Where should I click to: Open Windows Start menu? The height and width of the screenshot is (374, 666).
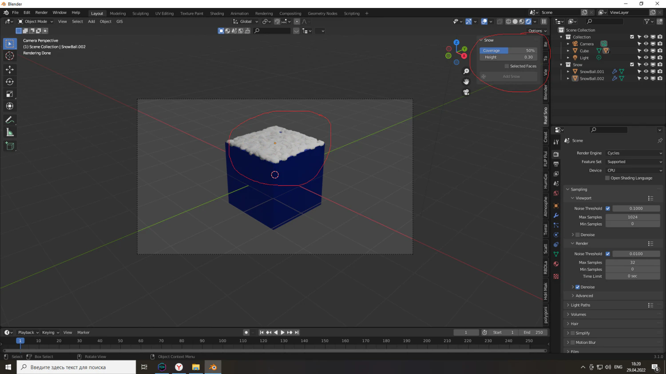[x=8, y=367]
